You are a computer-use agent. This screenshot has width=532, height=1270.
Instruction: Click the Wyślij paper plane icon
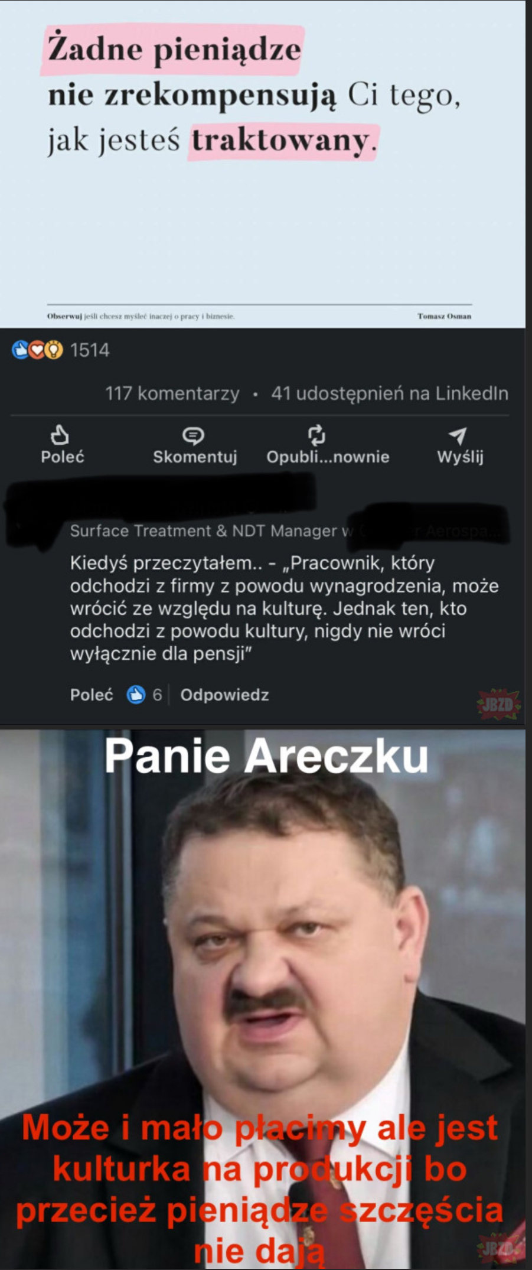pyautogui.click(x=458, y=436)
